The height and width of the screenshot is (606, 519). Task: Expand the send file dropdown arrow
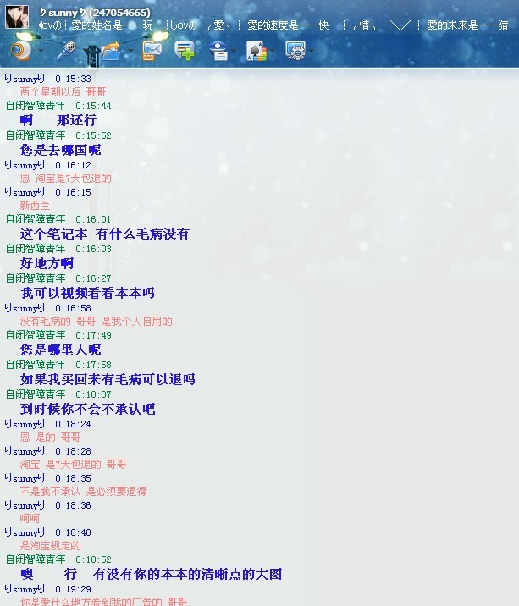[x=127, y=52]
